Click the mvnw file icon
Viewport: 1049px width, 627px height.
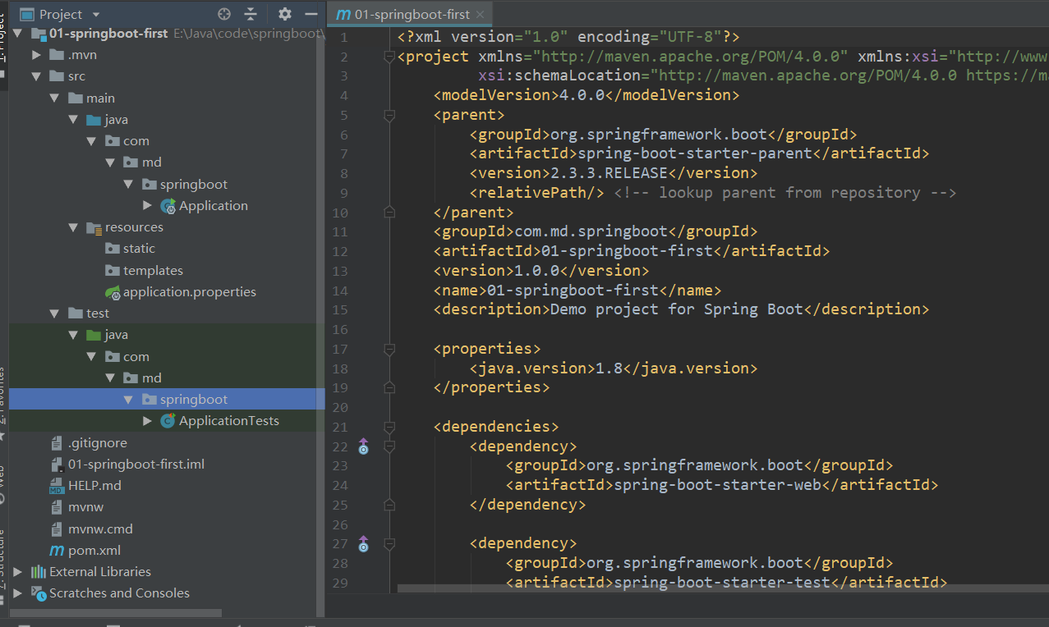57,507
